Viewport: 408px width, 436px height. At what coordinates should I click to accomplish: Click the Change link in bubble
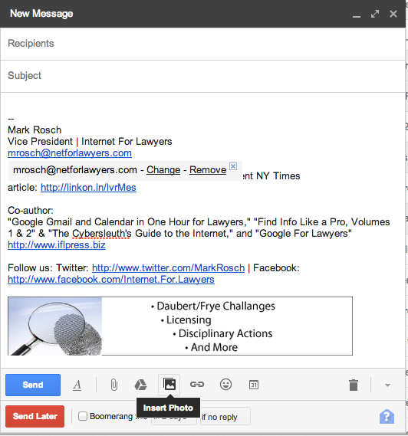(x=163, y=170)
